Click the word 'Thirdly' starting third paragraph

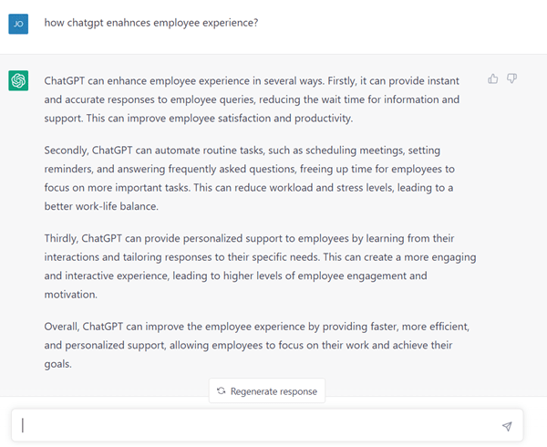click(61, 238)
